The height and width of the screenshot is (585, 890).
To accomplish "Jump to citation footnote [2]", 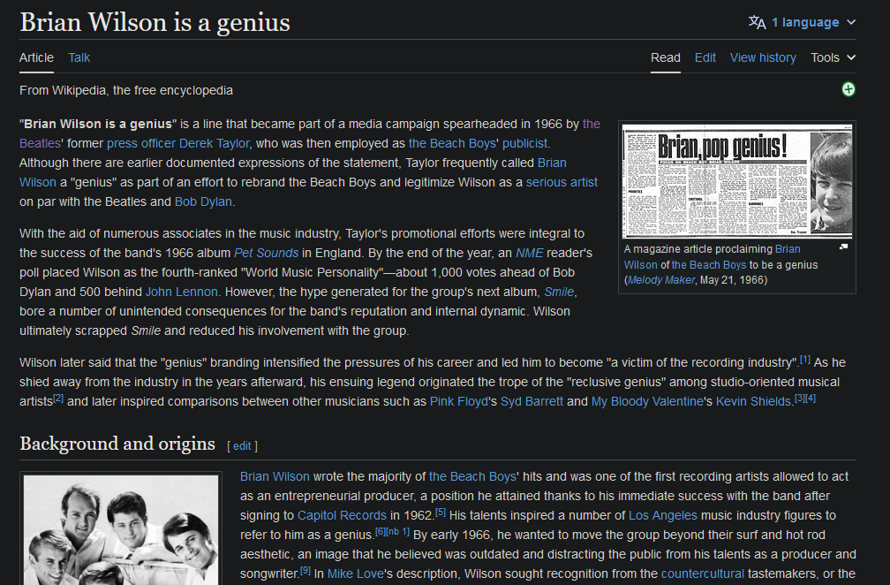I will (58, 399).
